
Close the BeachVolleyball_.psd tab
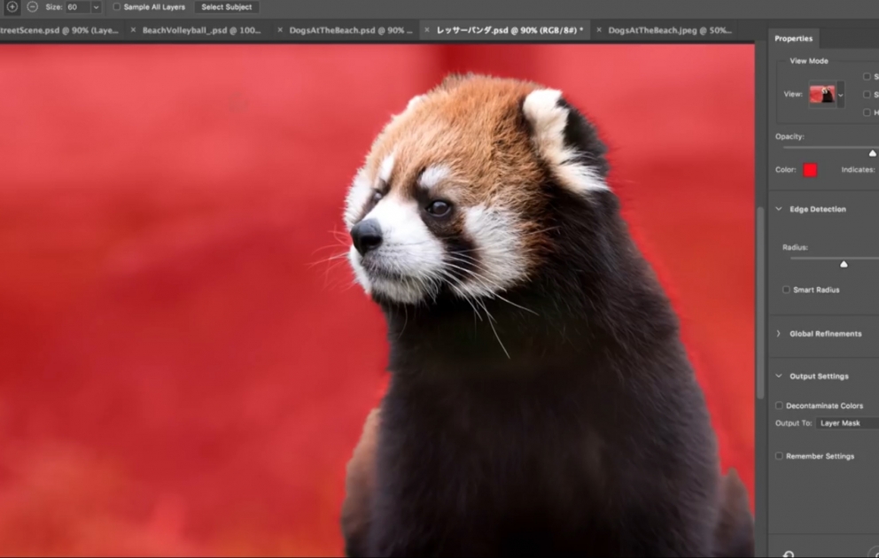133,30
